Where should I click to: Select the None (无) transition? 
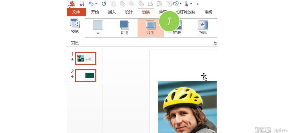coord(98,28)
